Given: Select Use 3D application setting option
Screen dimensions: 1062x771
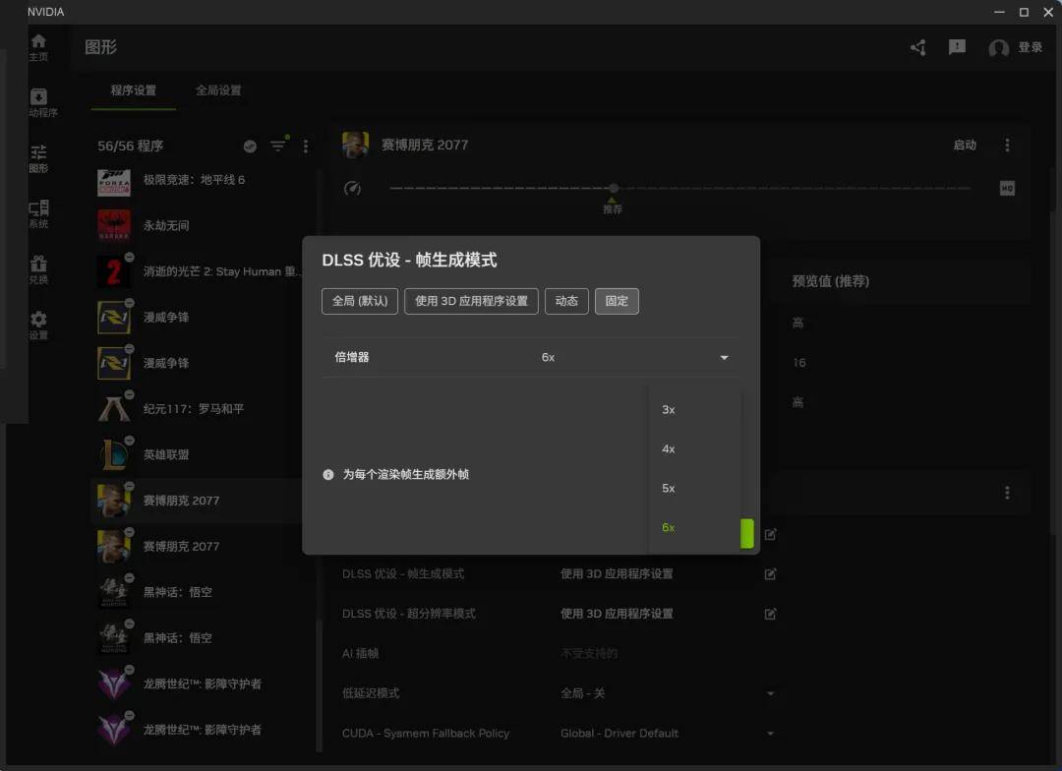Looking at the screenshot, I should click(x=471, y=301).
